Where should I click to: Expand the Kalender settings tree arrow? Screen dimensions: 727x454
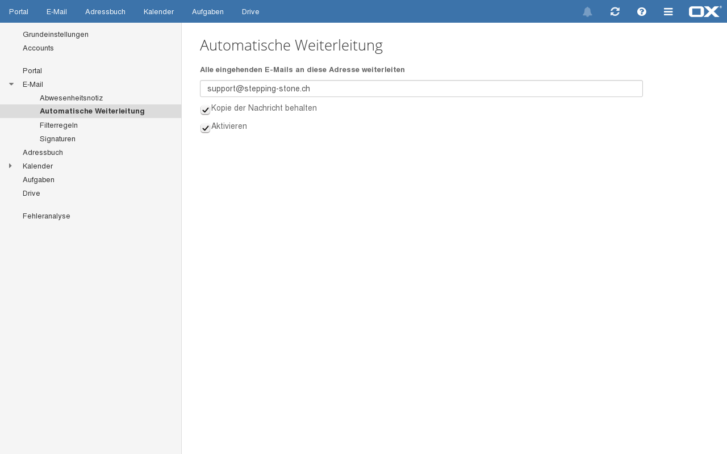pyautogui.click(x=11, y=166)
